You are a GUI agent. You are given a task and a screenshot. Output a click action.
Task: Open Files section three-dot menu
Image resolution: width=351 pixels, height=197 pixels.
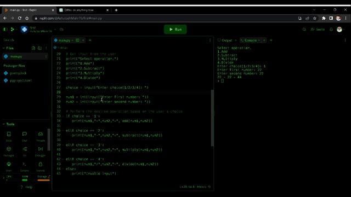pyautogui.click(x=46, y=48)
